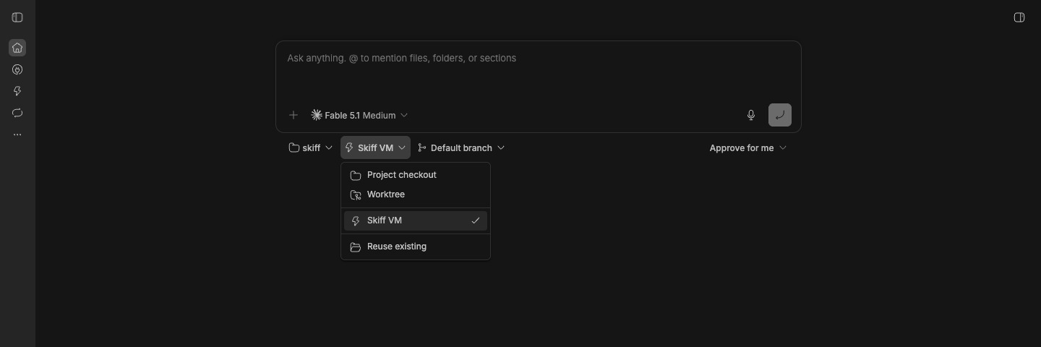Open the Fable 5.1 Medium model selector
1041x347 pixels.
359,115
